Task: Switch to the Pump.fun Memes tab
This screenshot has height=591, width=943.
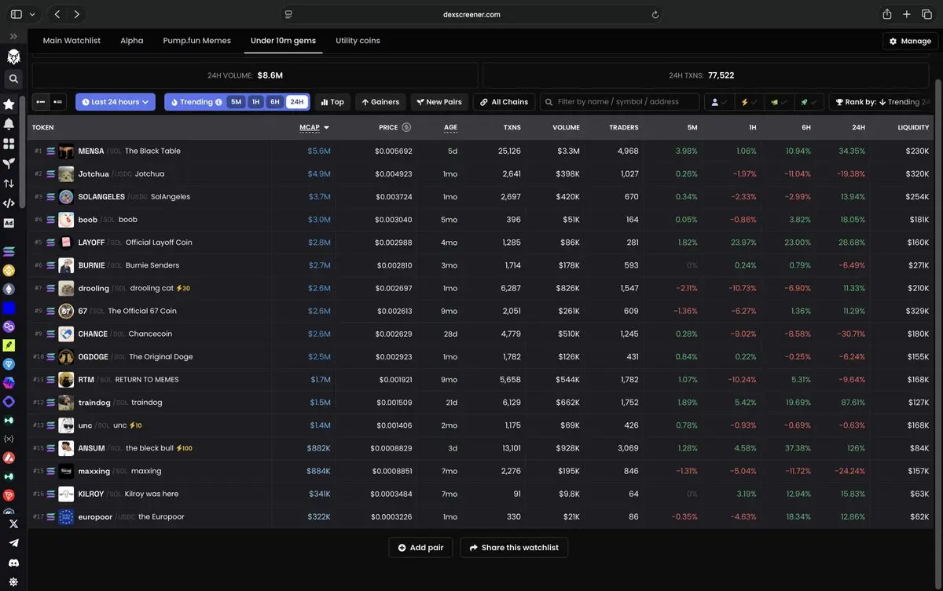Action: 196,41
